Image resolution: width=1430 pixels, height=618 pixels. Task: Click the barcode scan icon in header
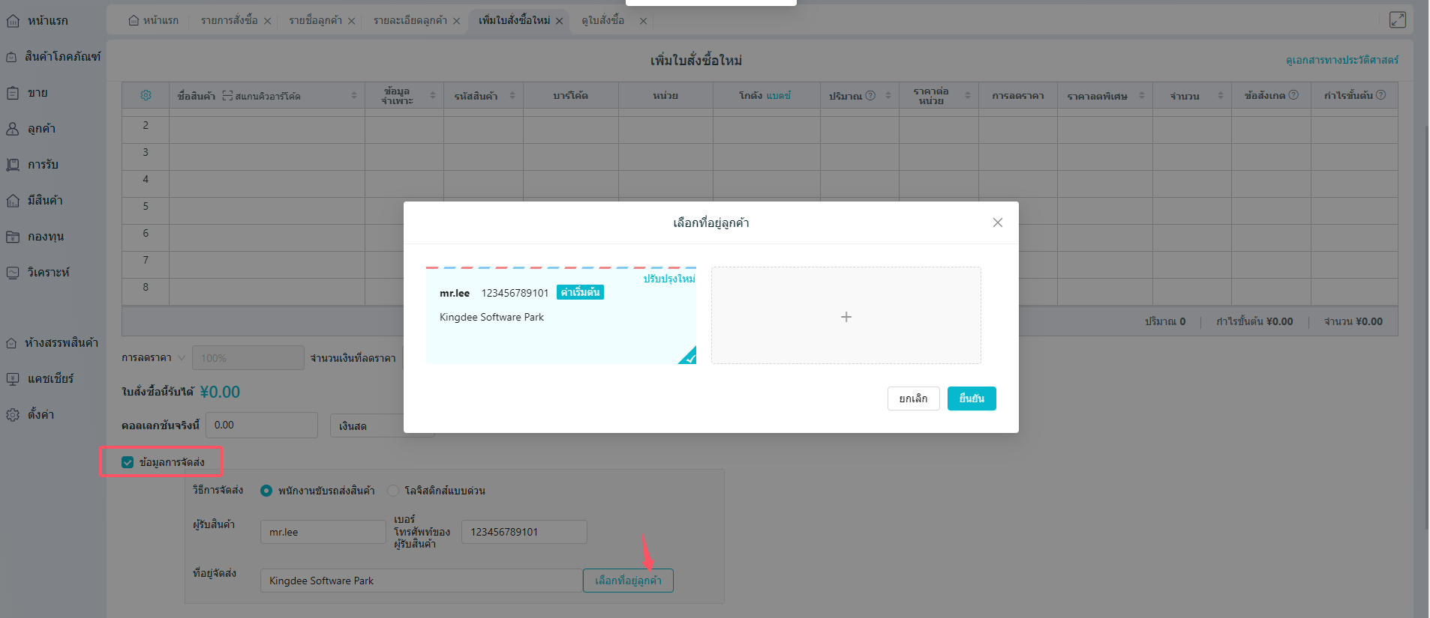(227, 96)
